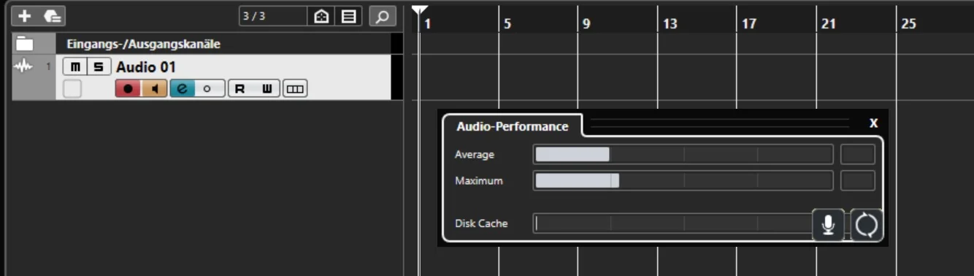Click ruler at bar 21
Viewport: 974px width, 276px height.
pyautogui.click(x=828, y=24)
